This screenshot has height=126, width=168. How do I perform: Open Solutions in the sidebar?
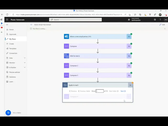(16, 77)
